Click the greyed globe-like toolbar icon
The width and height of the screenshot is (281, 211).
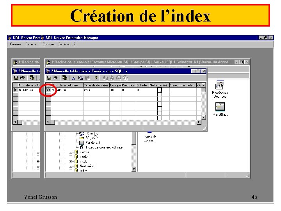tap(112, 78)
